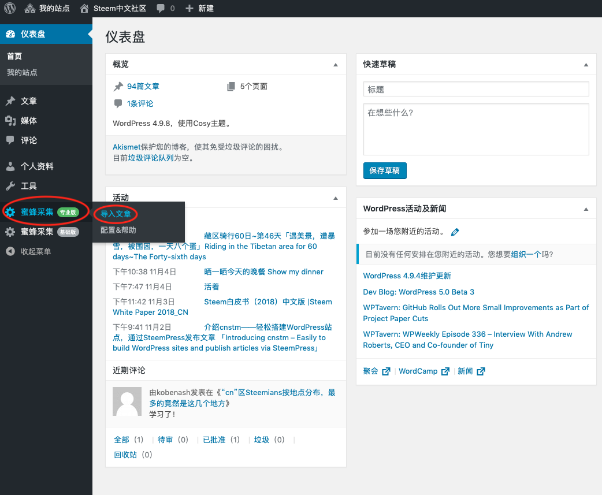Click the plus icon for 新建
Screen dimensions: 602x495
(x=189, y=9)
